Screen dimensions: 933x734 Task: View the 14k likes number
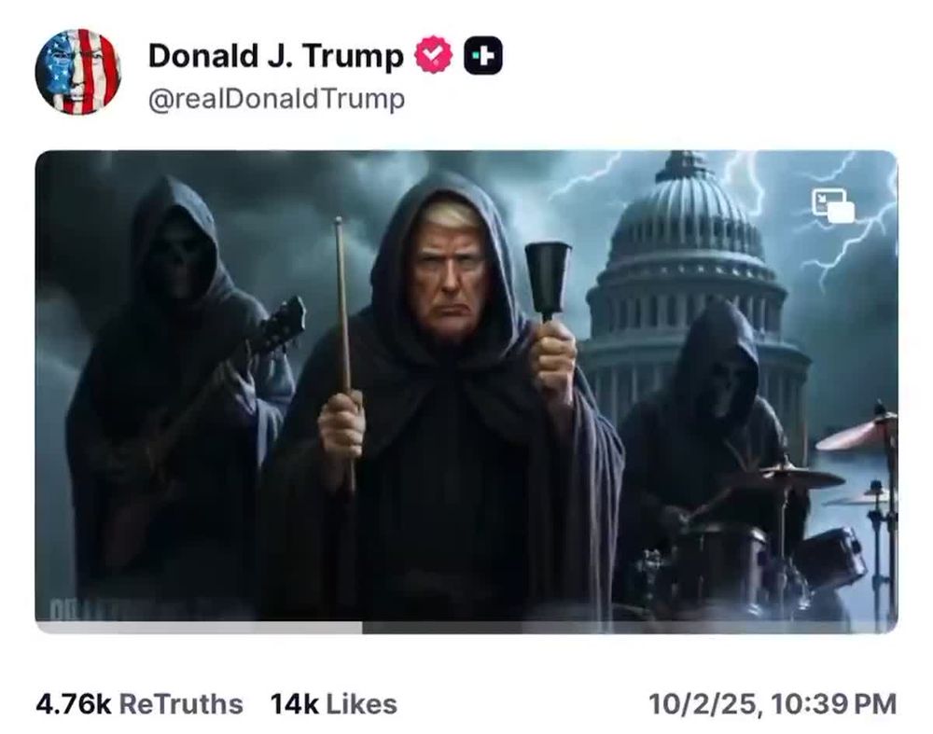pyautogui.click(x=295, y=704)
